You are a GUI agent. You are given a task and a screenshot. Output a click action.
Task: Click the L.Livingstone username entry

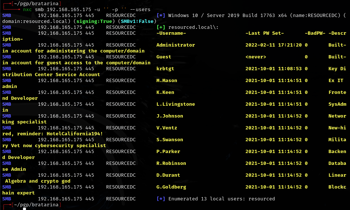175,104
